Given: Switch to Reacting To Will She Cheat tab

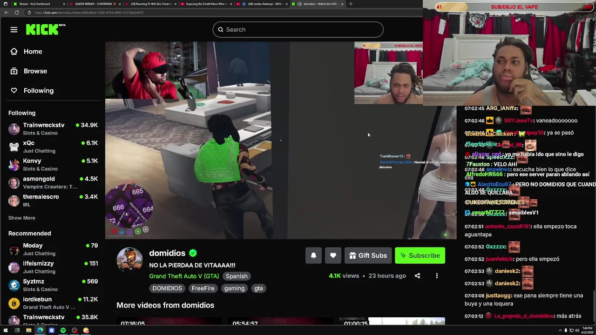Looking at the screenshot, I should click(150, 4).
